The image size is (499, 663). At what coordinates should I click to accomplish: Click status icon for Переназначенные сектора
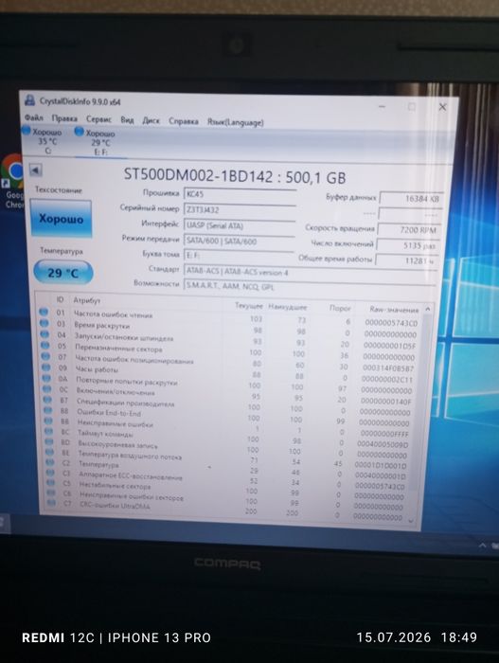point(45,345)
